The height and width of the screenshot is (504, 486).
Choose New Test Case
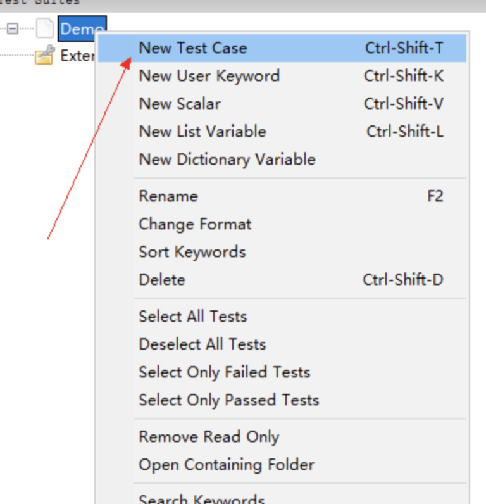click(282, 48)
